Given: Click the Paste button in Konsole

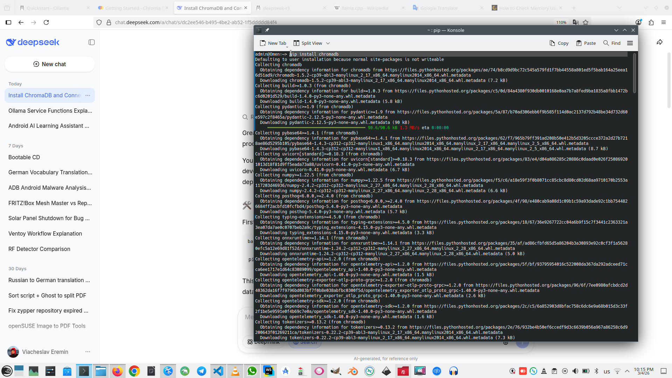Looking at the screenshot, I should point(586,43).
